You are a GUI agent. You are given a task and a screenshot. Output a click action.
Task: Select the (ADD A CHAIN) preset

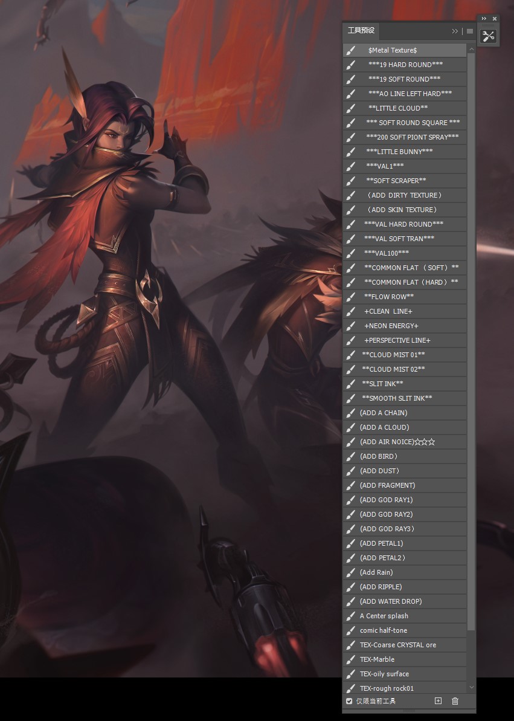pyautogui.click(x=405, y=413)
